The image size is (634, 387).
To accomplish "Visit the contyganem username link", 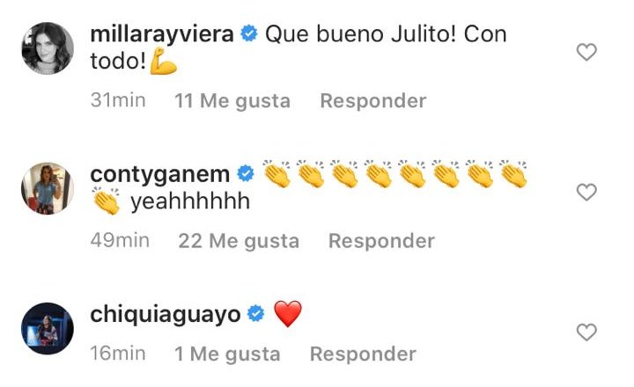I will [x=159, y=175].
